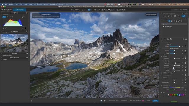This screenshot has width=189, height=106.
Task: Collapse the Local Adjustments section
Action: click(162, 19)
